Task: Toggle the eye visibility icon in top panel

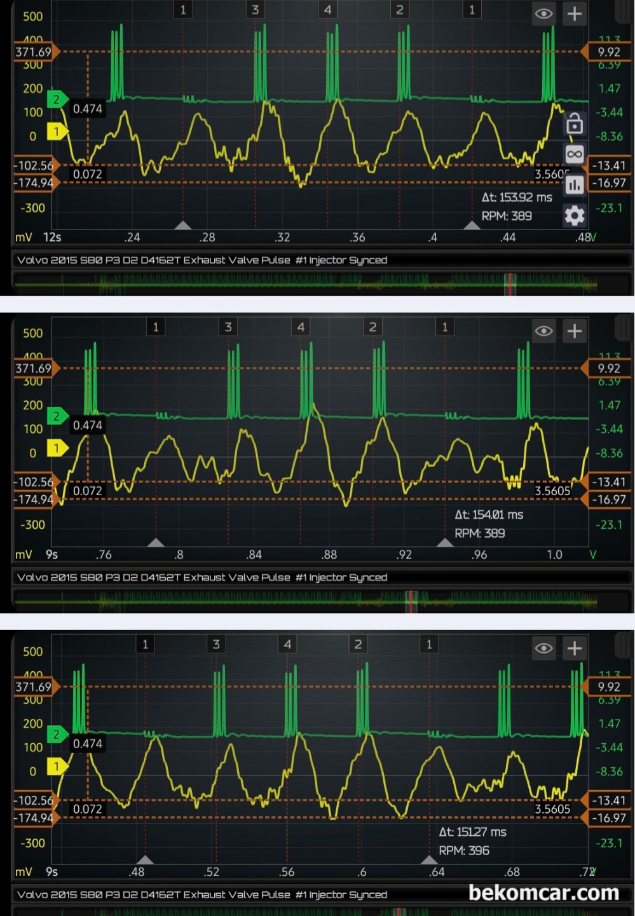Action: pos(543,13)
